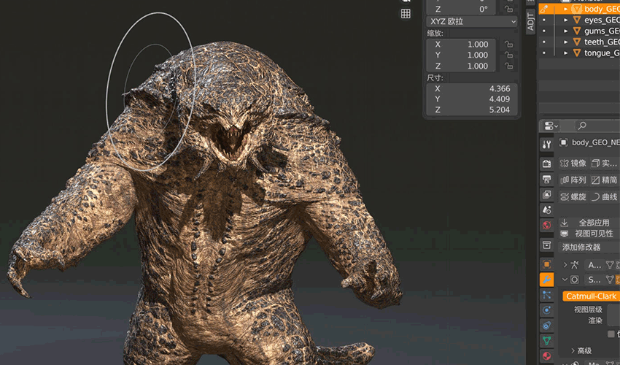Click the dimensions X 4.366 field
Screen dimensions: 620x365
pos(472,88)
